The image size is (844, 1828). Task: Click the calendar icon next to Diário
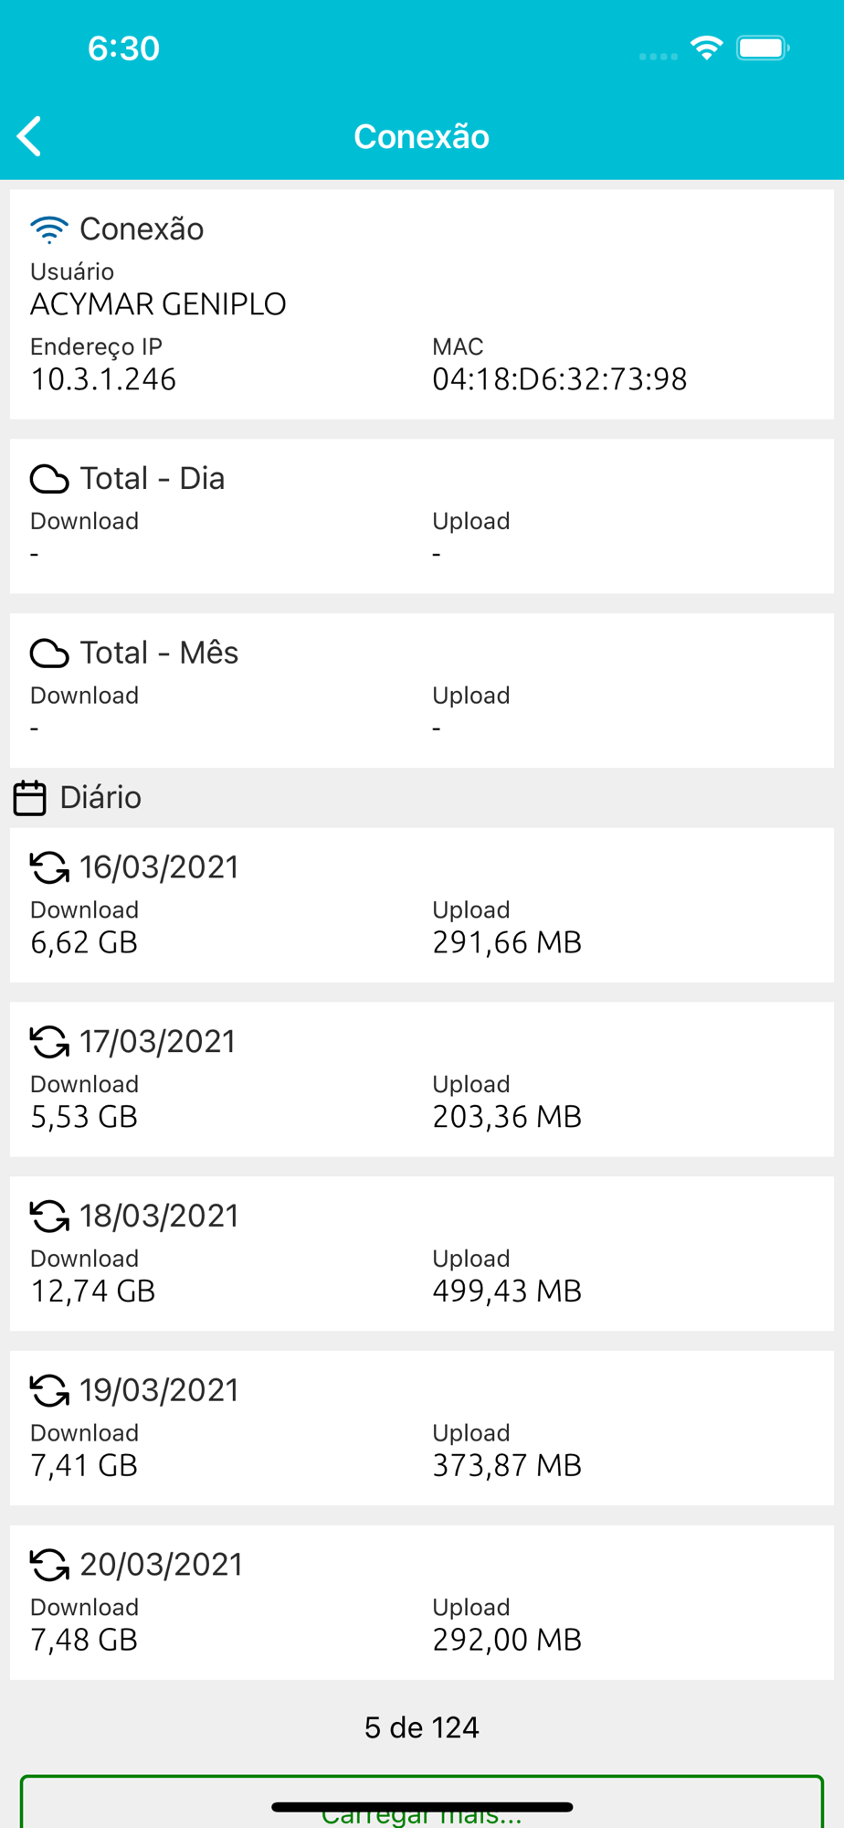29,798
